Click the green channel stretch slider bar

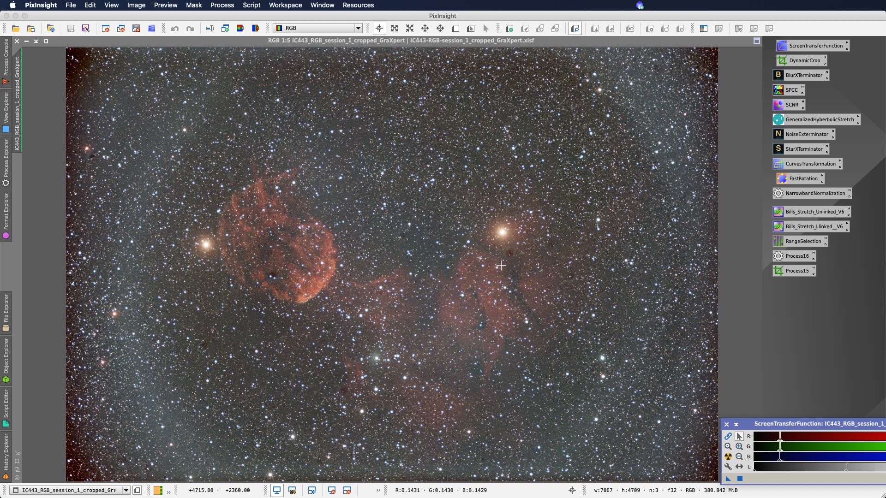[820, 446]
